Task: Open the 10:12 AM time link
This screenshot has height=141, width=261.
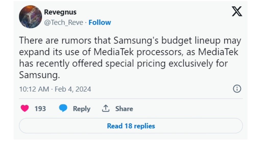Action: coord(34,89)
